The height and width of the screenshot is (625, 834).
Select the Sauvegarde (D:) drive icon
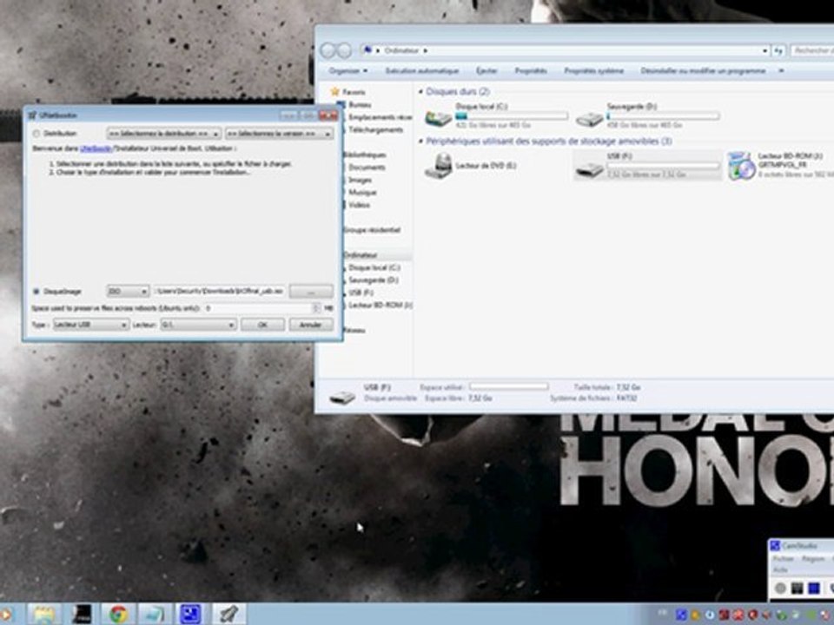(x=590, y=117)
